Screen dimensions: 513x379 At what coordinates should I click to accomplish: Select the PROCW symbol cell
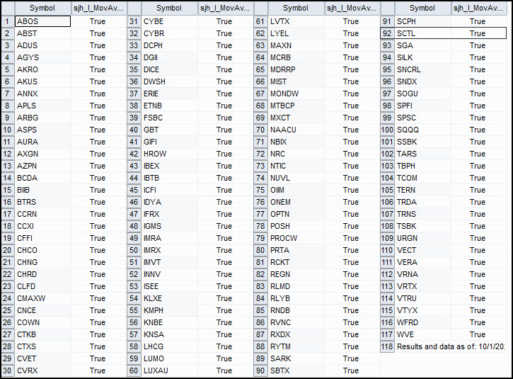[296, 238]
